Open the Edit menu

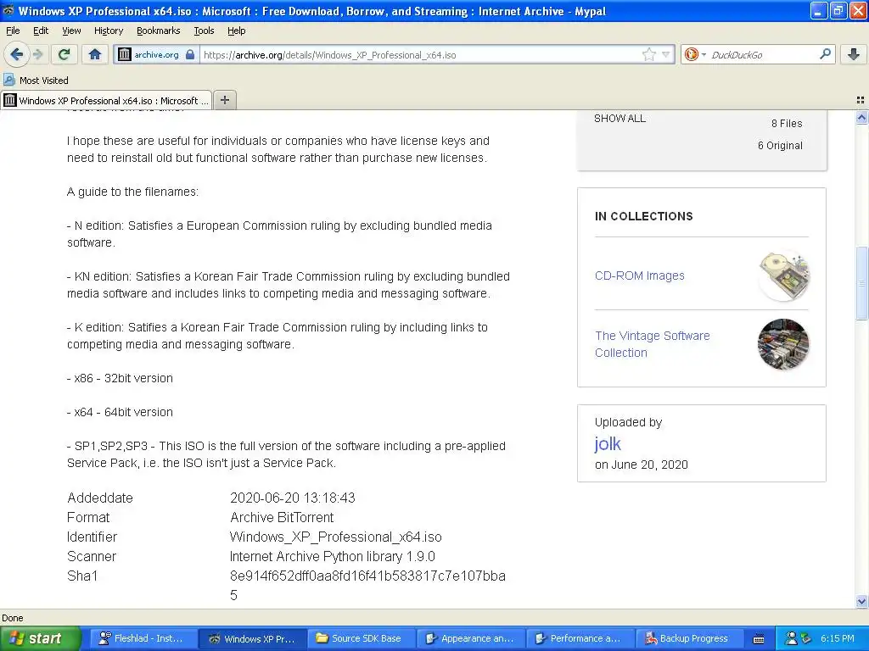41,31
